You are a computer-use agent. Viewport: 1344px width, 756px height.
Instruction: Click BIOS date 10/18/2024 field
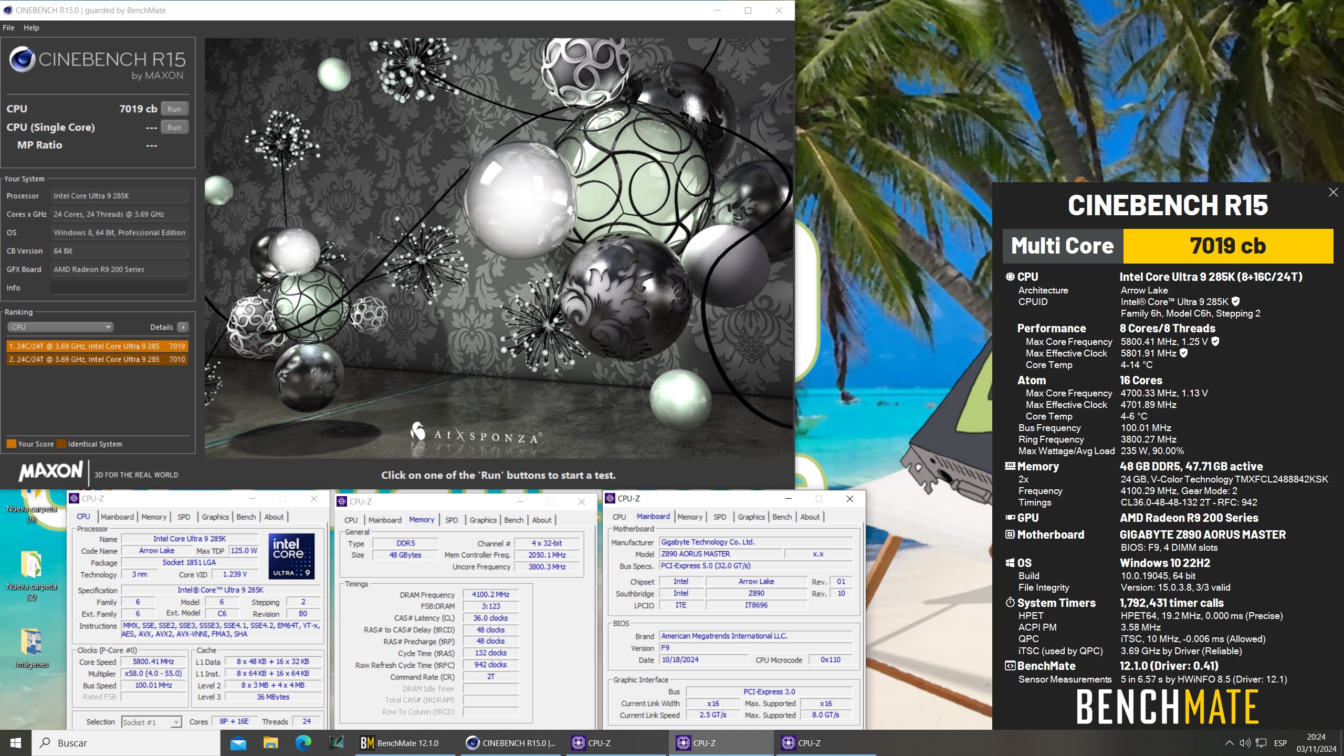(703, 659)
